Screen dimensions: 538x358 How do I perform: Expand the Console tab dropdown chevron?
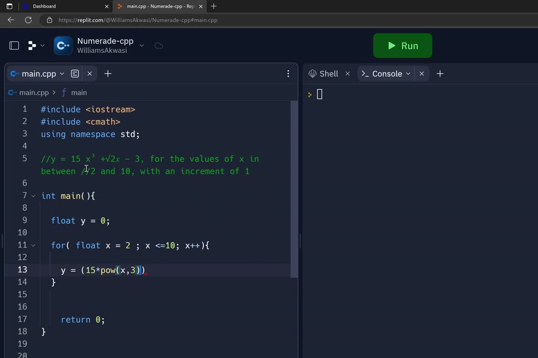point(408,74)
